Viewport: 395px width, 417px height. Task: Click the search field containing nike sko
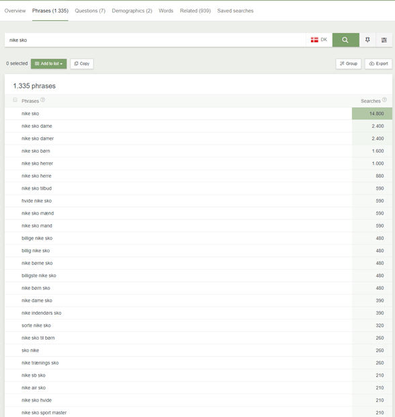[155, 40]
